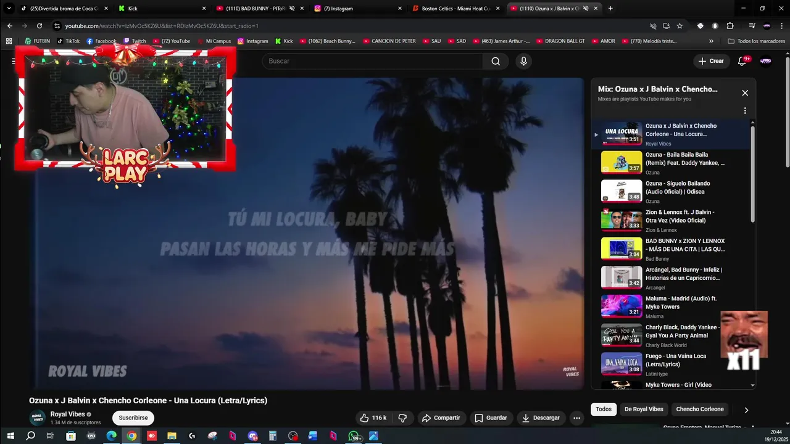This screenshot has height=444, width=790.
Task: Open the Mi Campus bookmark
Action: (214, 41)
